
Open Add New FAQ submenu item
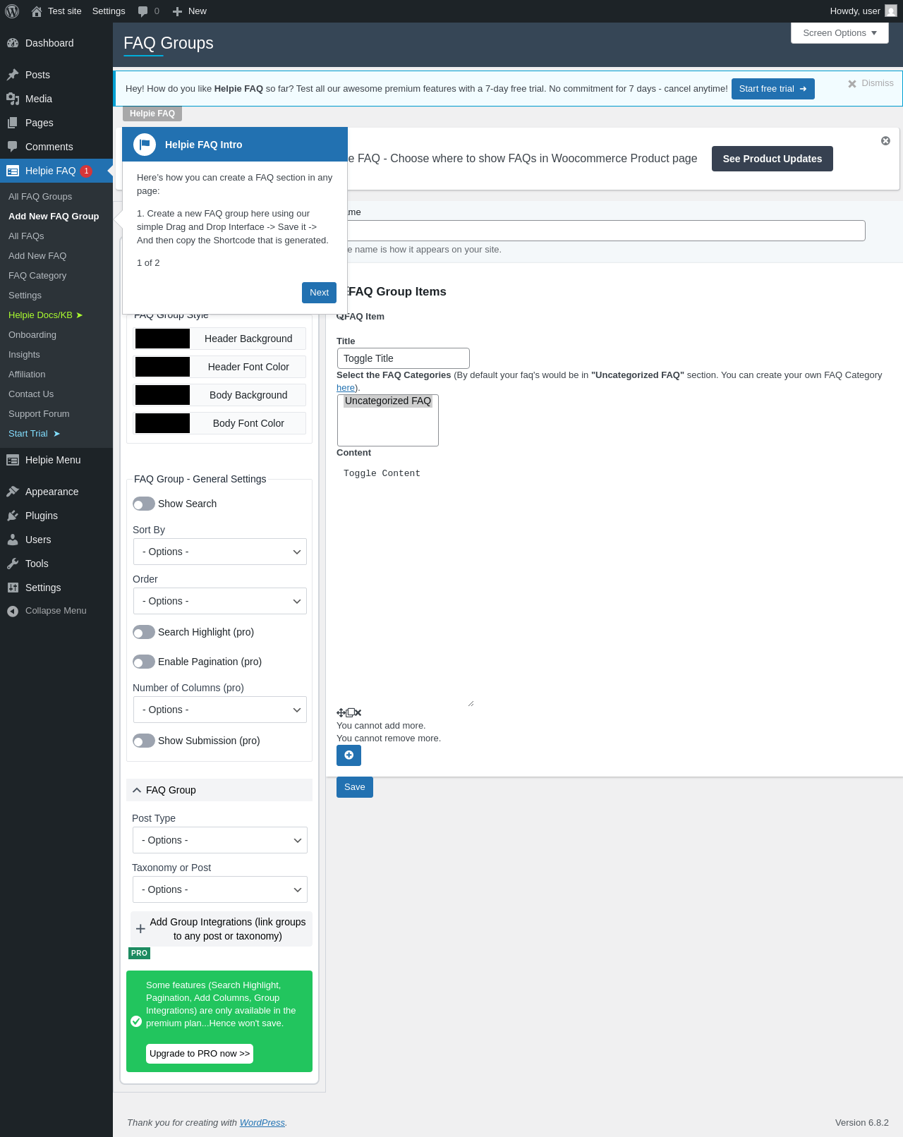(37, 256)
